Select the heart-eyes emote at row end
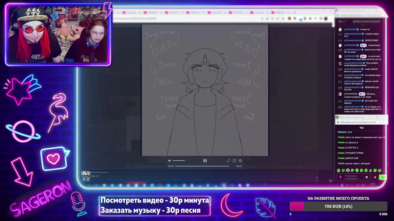 point(380,170)
